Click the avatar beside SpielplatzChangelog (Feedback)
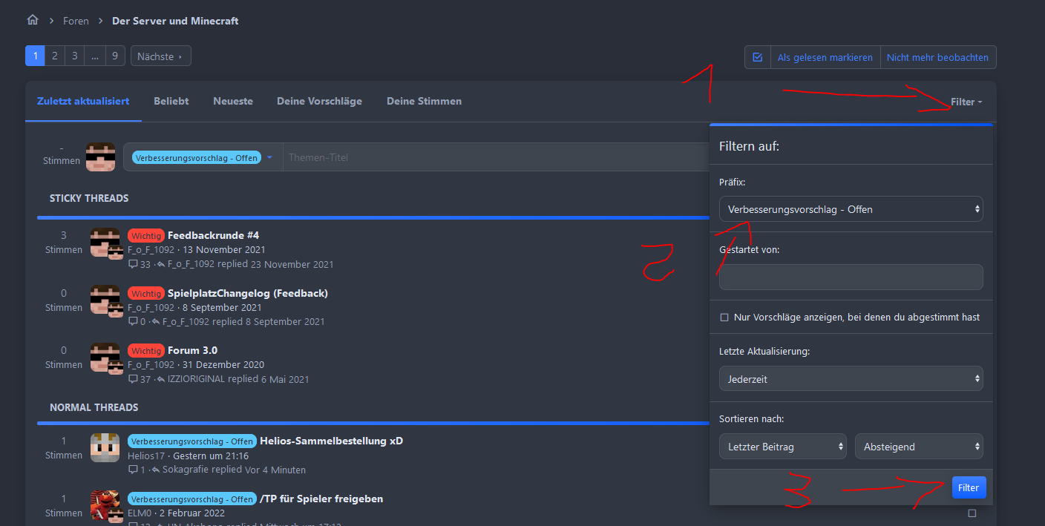This screenshot has width=1045, height=526. 105,300
